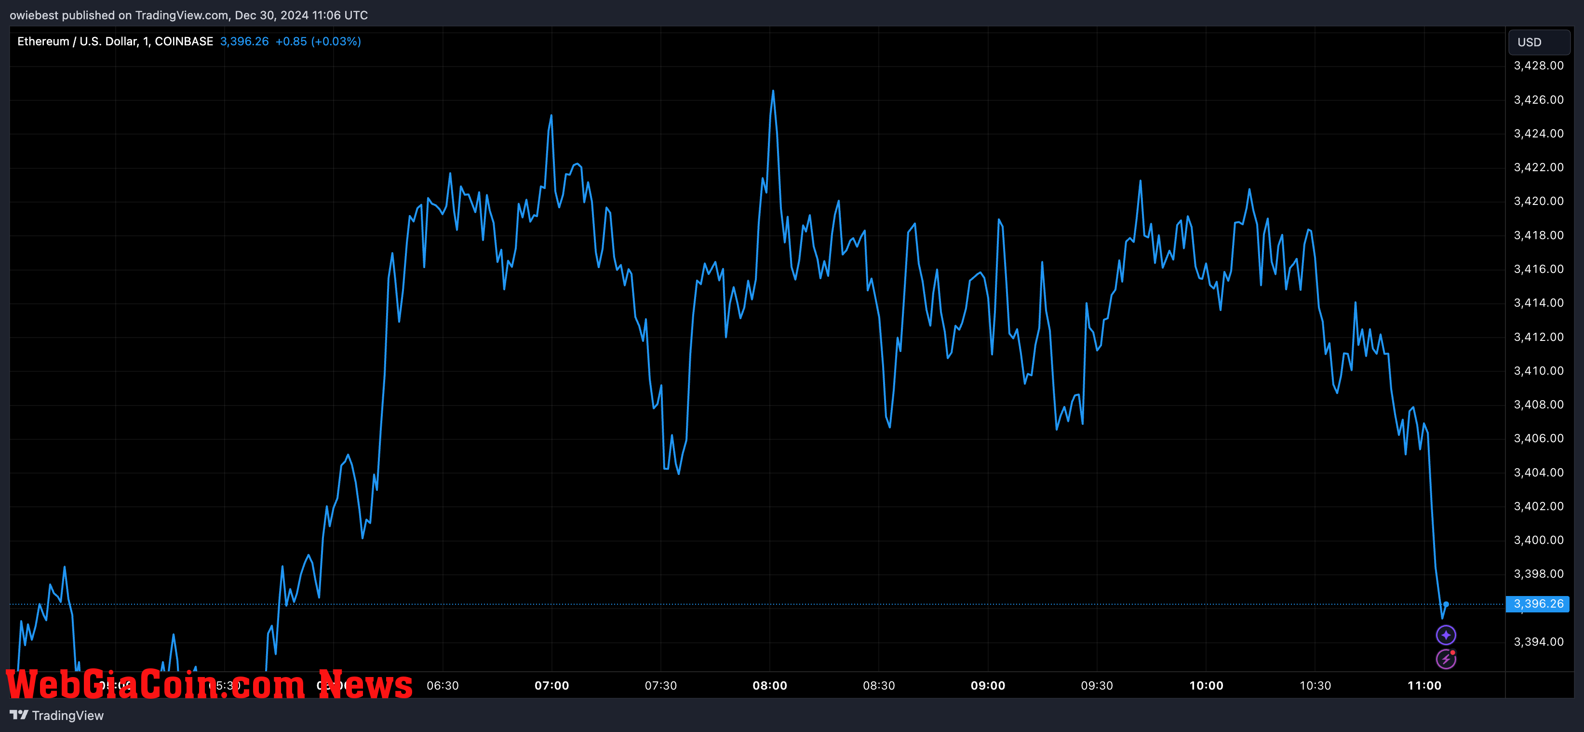Click the 3,422.00 price axis label

(1539, 167)
